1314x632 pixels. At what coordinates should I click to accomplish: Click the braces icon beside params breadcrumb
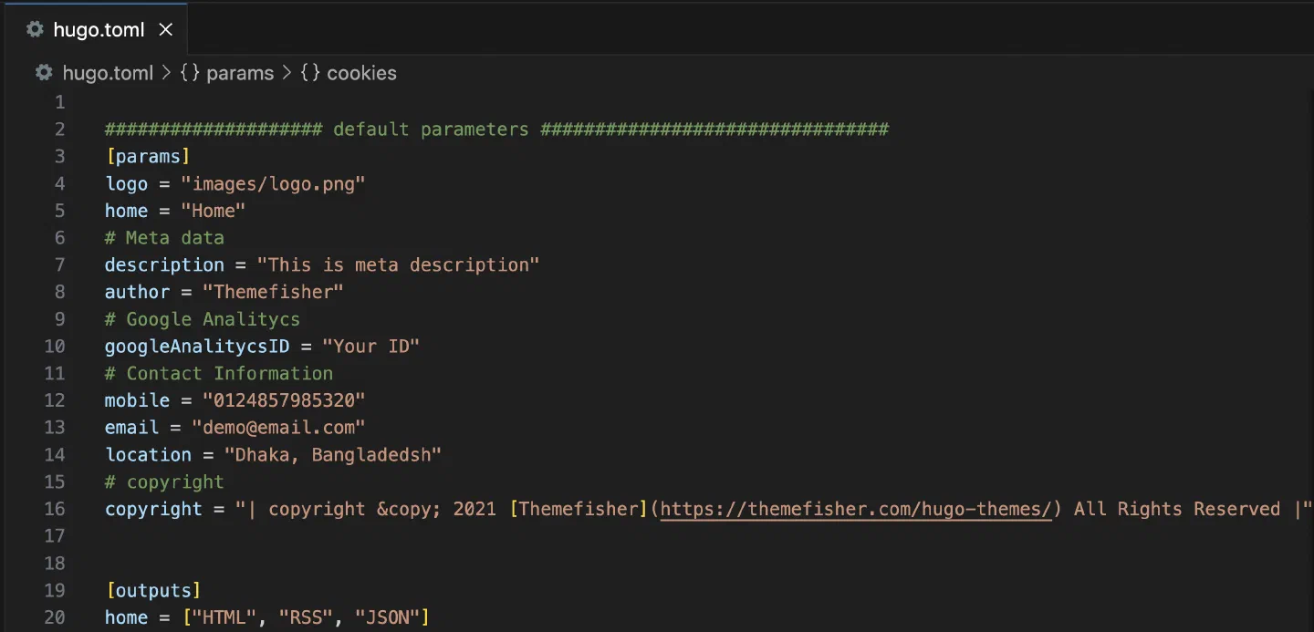click(190, 73)
